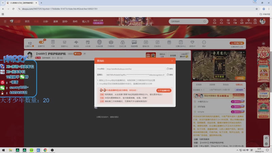272x153 pixels.
Task: Open the 鱼吧 nav item
Action: click(75, 21)
